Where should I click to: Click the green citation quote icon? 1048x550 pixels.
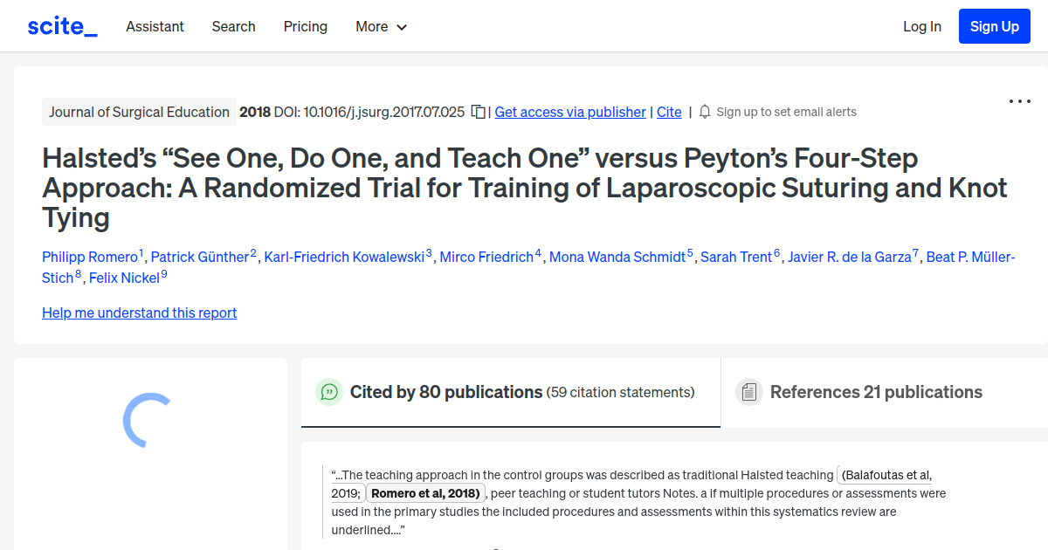coord(329,392)
